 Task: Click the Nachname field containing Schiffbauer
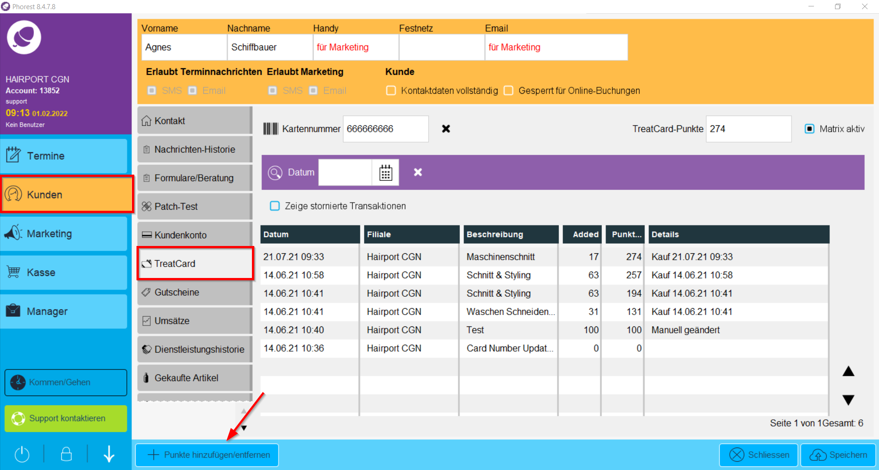[270, 47]
